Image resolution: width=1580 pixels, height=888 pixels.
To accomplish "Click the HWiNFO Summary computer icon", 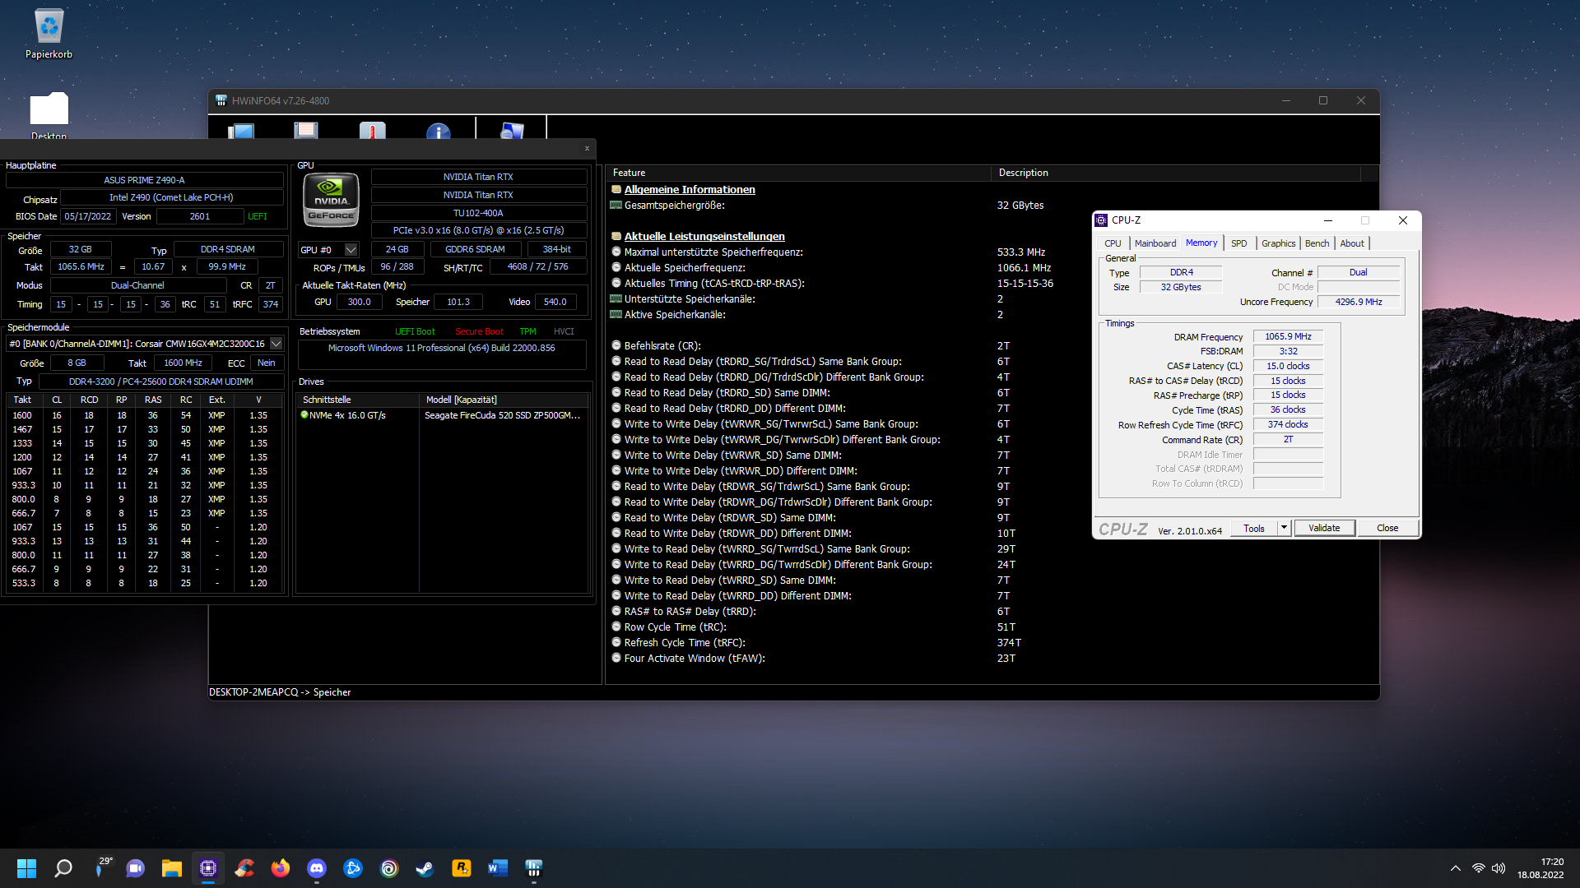I will tap(241, 131).
